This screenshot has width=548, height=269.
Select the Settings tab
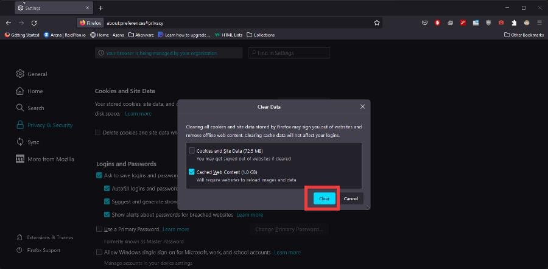pos(54,8)
